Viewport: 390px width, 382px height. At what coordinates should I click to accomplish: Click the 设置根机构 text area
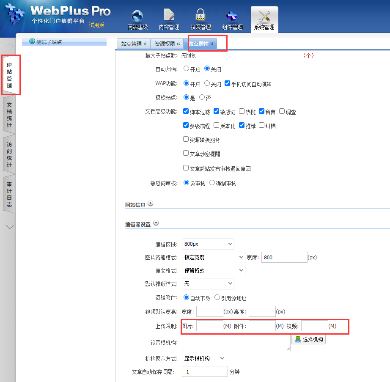click(x=236, y=343)
